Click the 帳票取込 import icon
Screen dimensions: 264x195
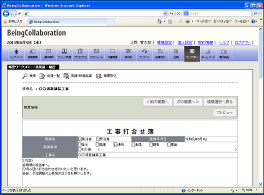[x=99, y=76]
